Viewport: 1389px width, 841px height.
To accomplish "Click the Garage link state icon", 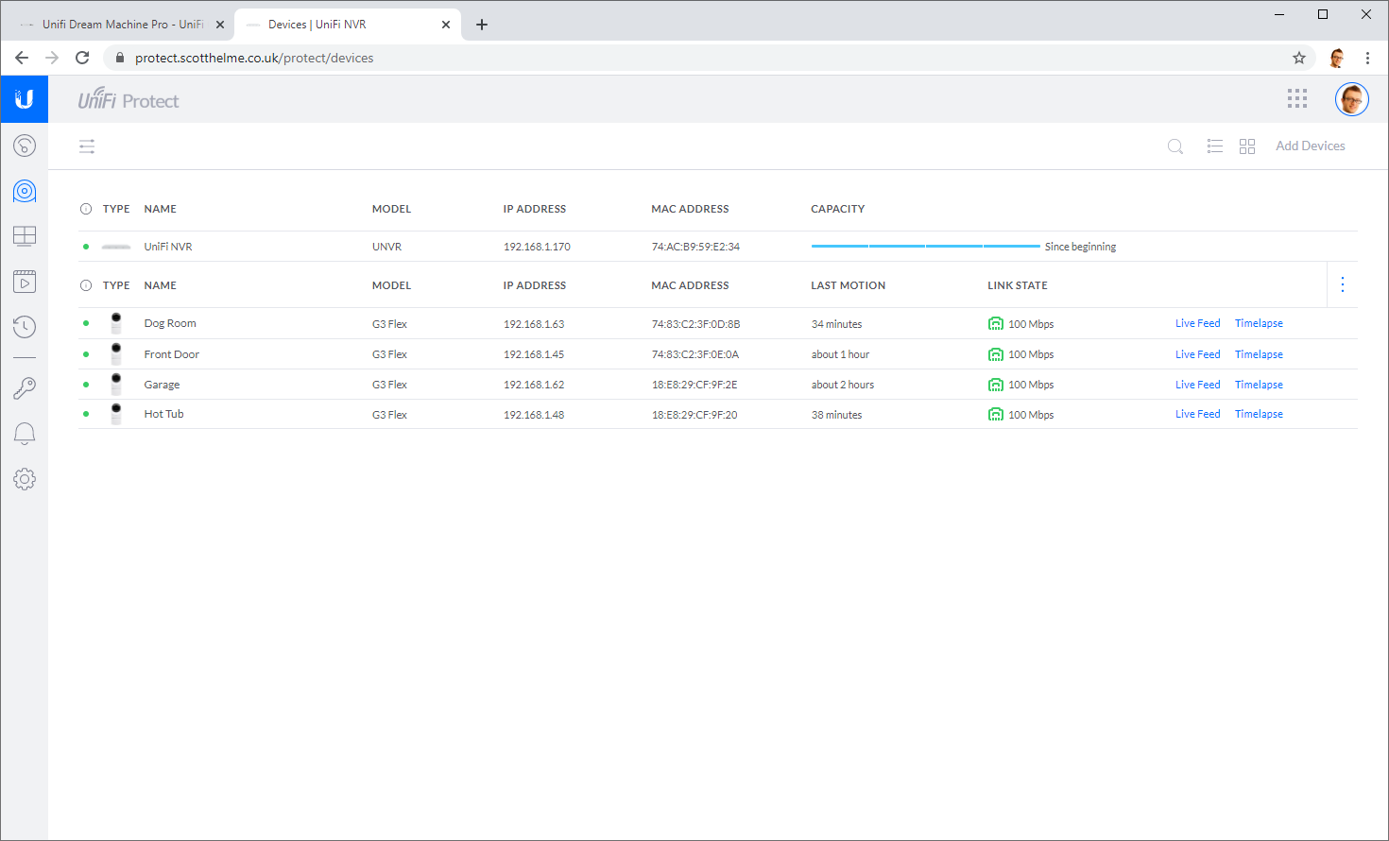I will click(996, 385).
